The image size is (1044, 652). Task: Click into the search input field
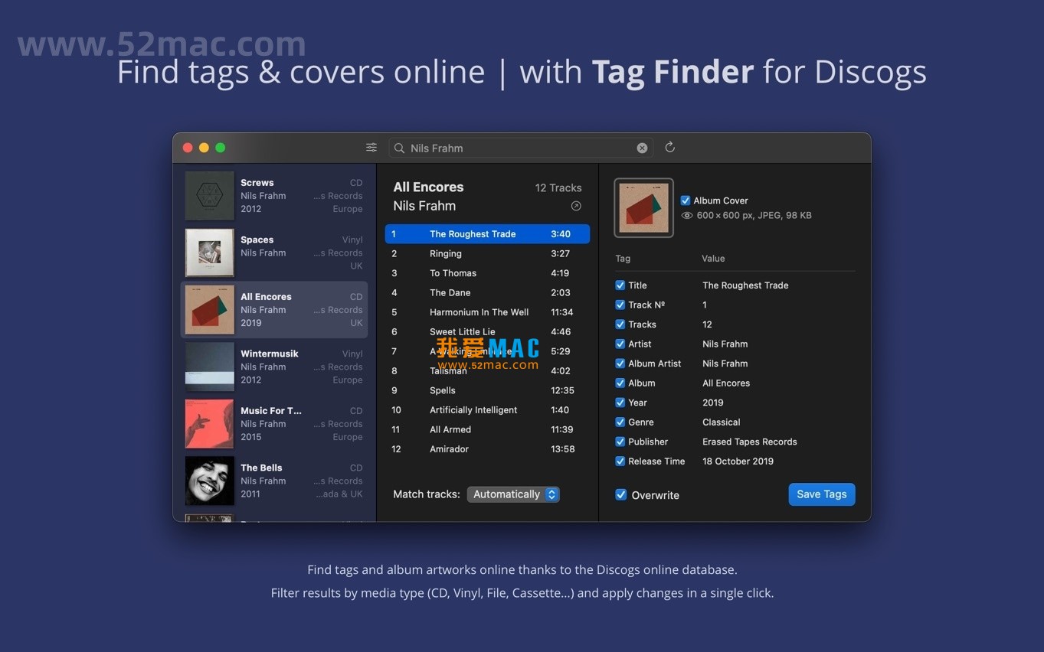pos(521,148)
